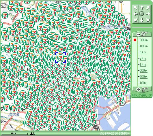
Task: Click the ZOOM OUT minus button
Action: tap(142, 34)
